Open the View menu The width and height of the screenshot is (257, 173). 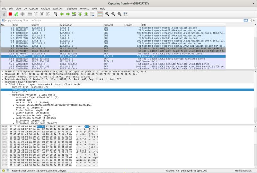18,9
